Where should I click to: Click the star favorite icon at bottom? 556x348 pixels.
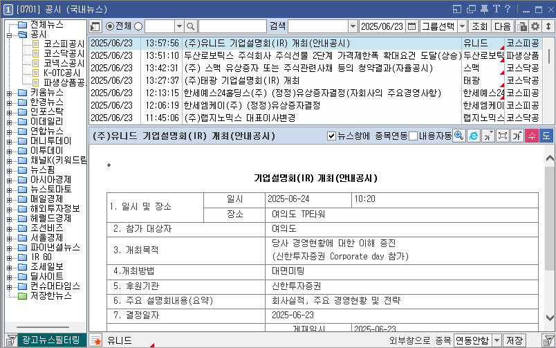point(95,341)
